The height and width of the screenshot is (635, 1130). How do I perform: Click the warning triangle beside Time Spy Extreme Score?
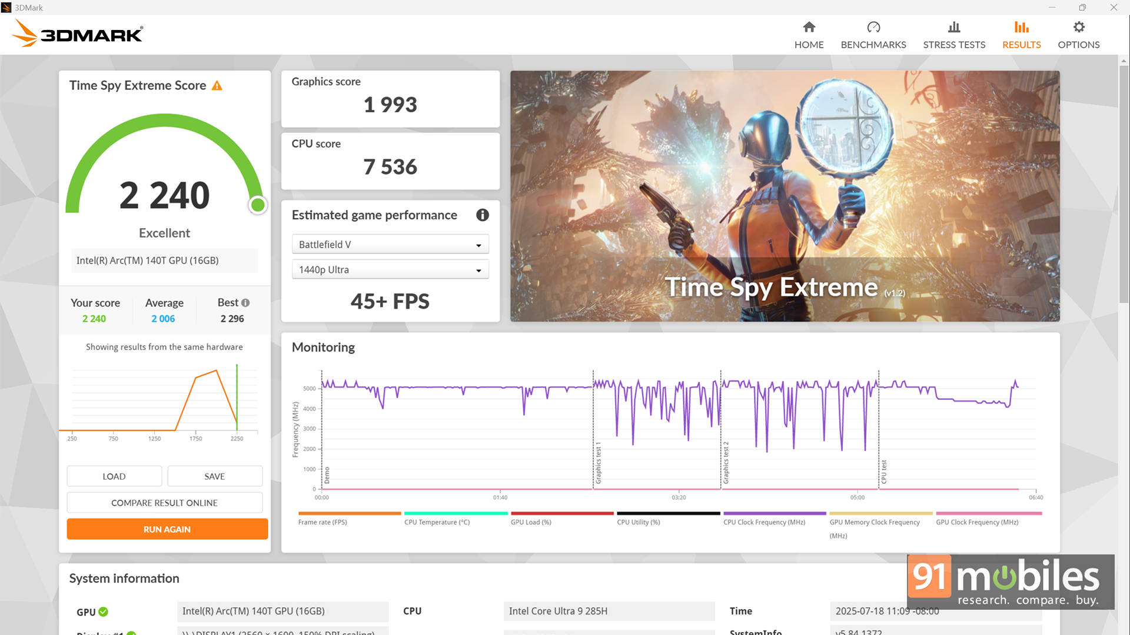(217, 86)
